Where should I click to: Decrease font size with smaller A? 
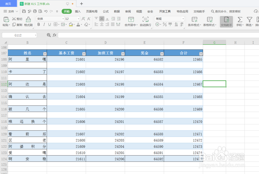click(89, 19)
